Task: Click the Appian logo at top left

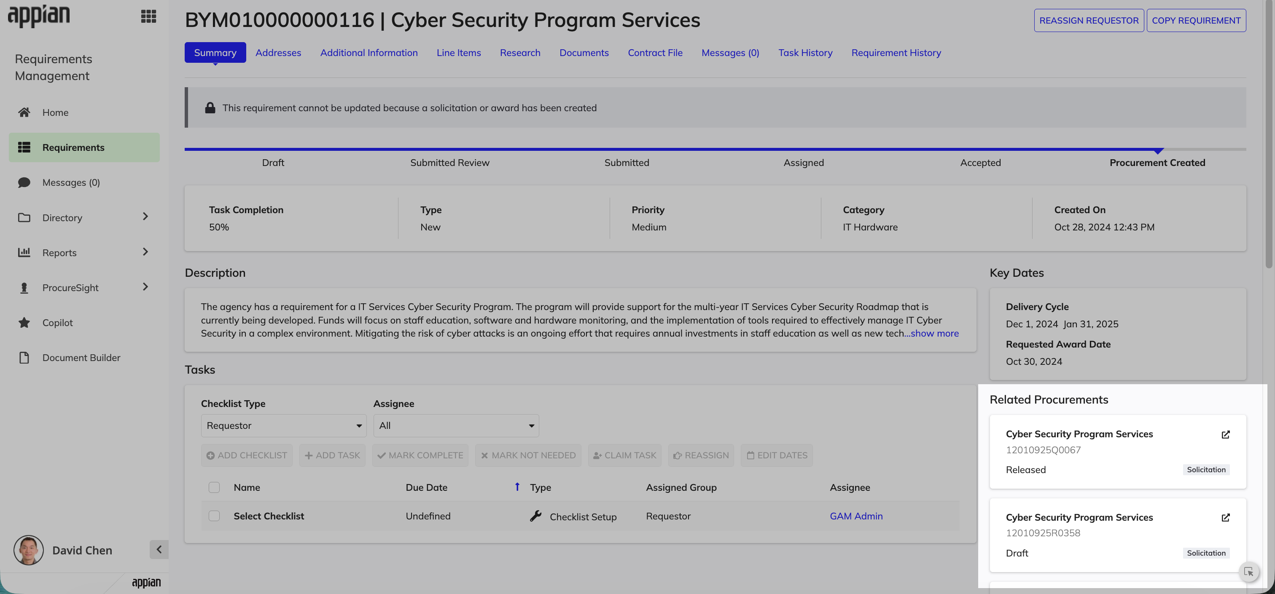Action: (39, 16)
